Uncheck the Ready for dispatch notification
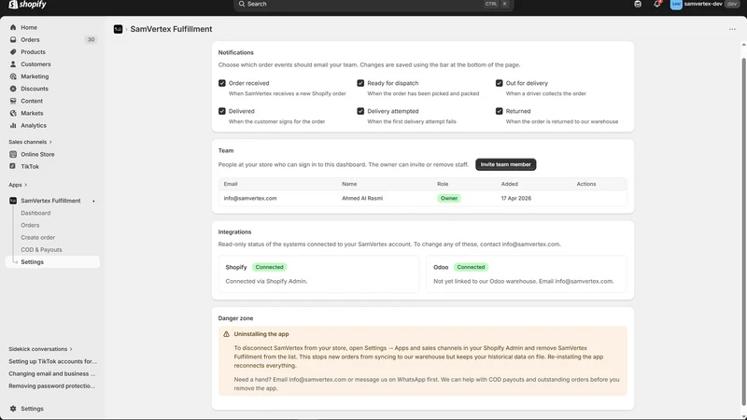The image size is (747, 420). click(360, 83)
